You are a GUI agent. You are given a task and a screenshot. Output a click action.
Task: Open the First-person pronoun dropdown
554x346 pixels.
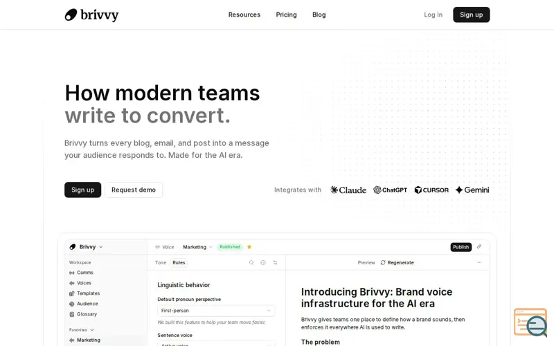216,311
